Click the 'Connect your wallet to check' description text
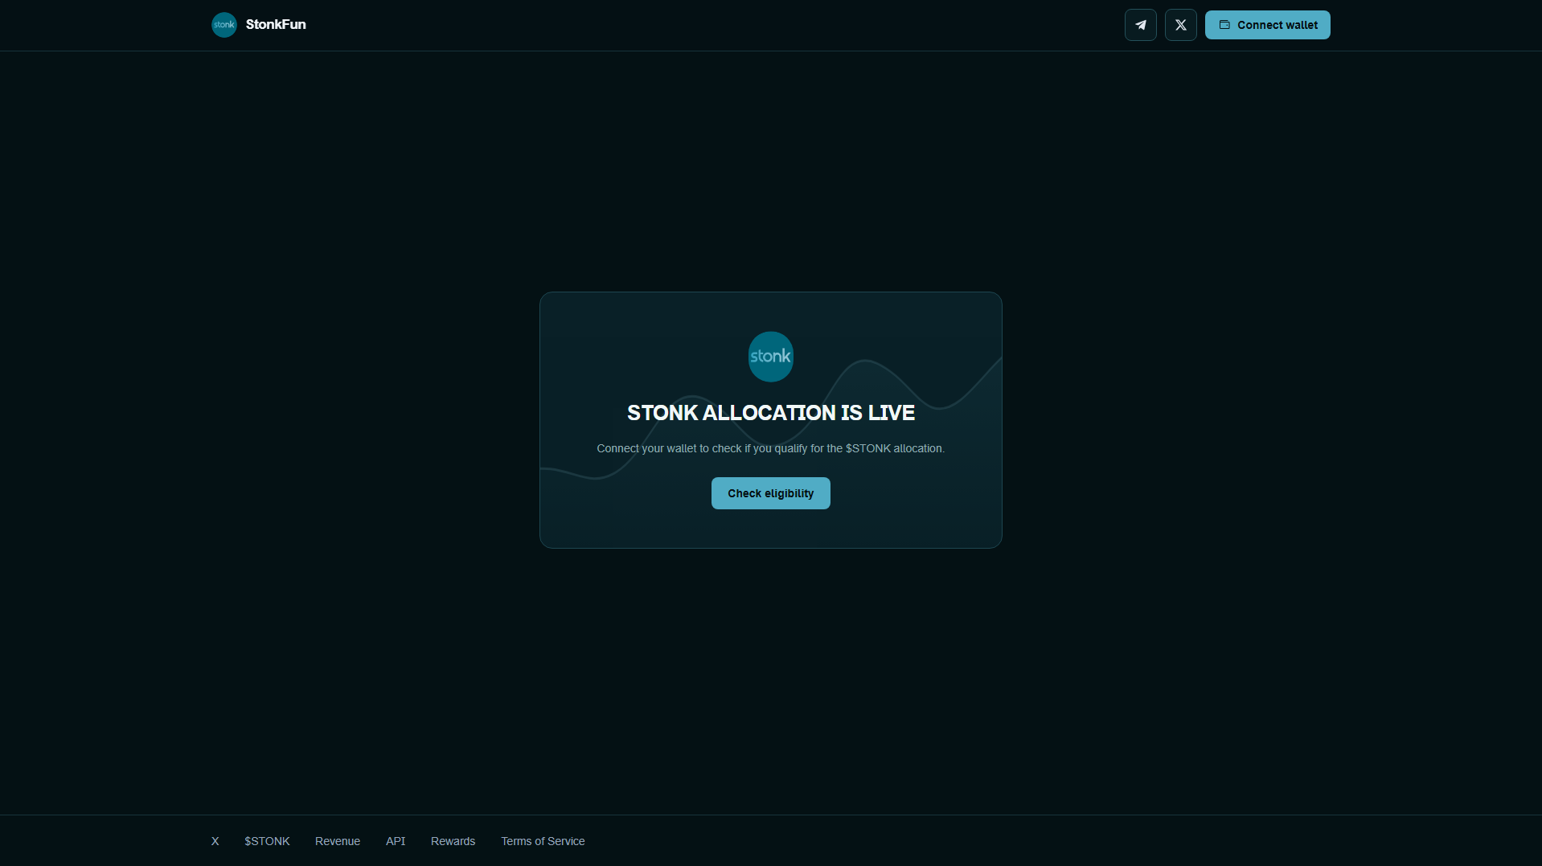The width and height of the screenshot is (1542, 866). [x=770, y=448]
